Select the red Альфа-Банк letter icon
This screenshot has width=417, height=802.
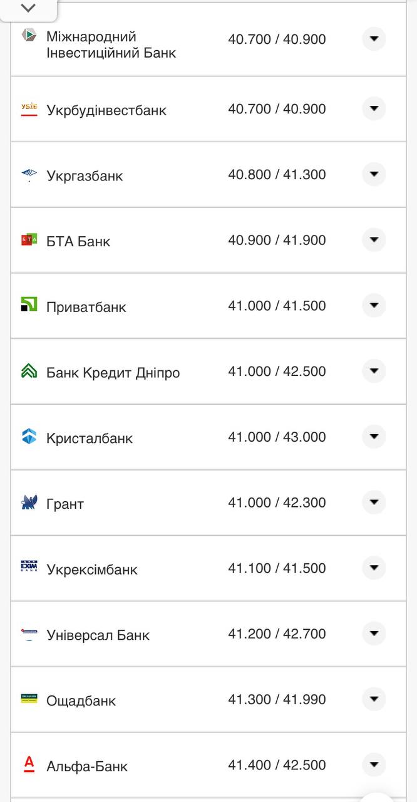click(x=28, y=765)
